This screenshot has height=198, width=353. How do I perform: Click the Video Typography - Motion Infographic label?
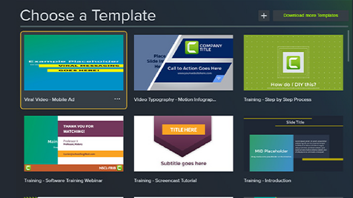[x=175, y=99]
